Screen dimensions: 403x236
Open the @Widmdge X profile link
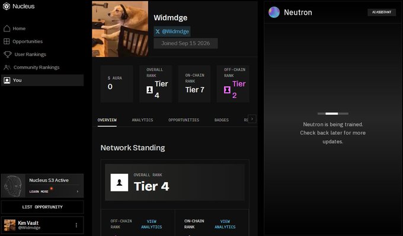(x=172, y=31)
